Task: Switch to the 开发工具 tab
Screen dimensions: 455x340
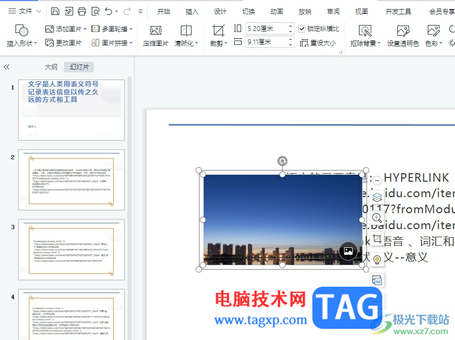Action: [398, 12]
